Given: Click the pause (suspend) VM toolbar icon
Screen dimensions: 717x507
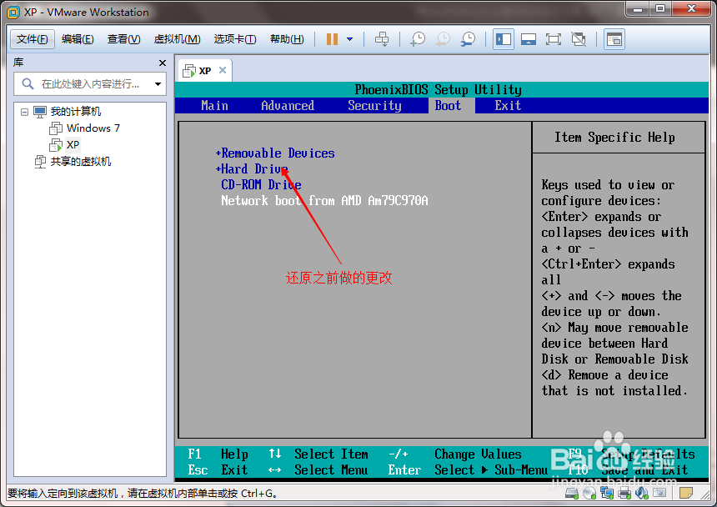Looking at the screenshot, I should (x=332, y=39).
